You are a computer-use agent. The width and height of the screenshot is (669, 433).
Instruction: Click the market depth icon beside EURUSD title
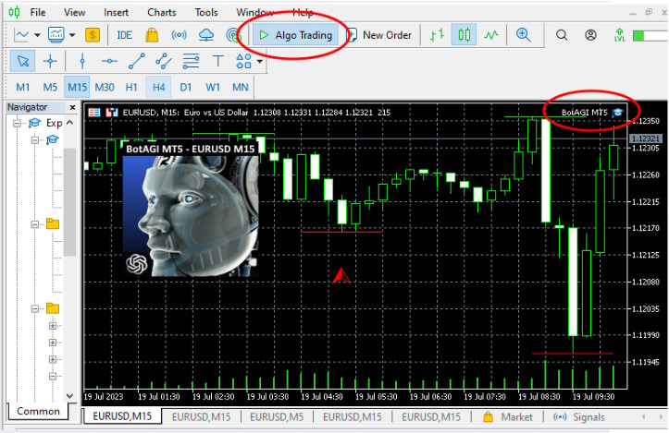point(112,113)
